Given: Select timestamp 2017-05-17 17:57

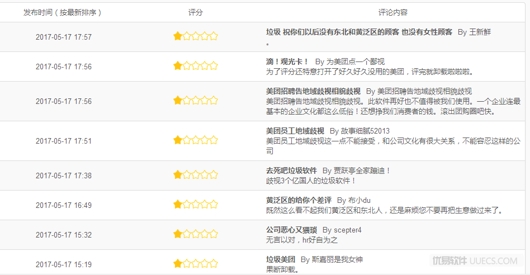Looking at the screenshot, I should pos(64,37).
